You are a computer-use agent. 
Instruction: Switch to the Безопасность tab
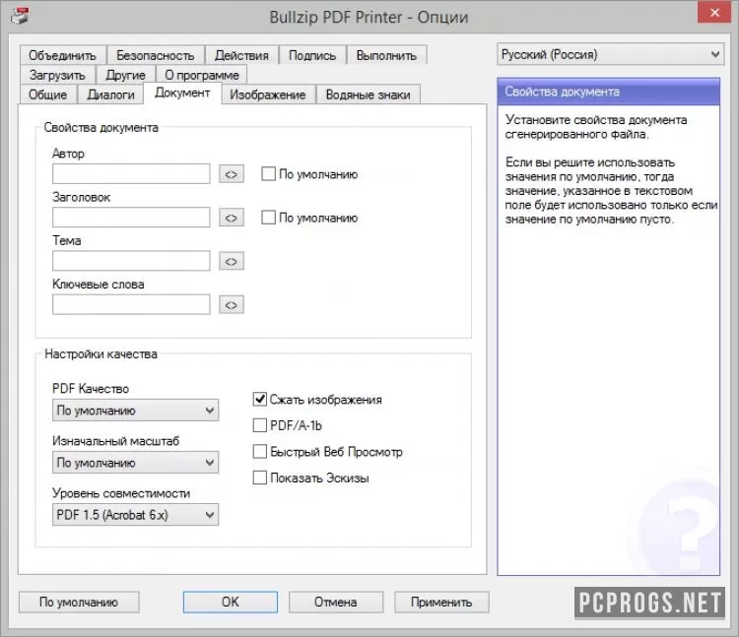[x=156, y=55]
